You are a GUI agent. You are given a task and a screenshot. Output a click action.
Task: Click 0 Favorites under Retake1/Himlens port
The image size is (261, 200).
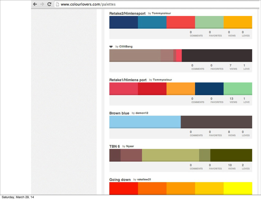(x=217, y=100)
